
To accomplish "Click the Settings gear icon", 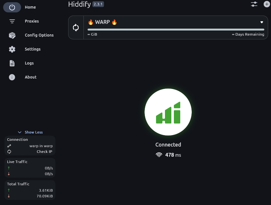I will coord(12,49).
